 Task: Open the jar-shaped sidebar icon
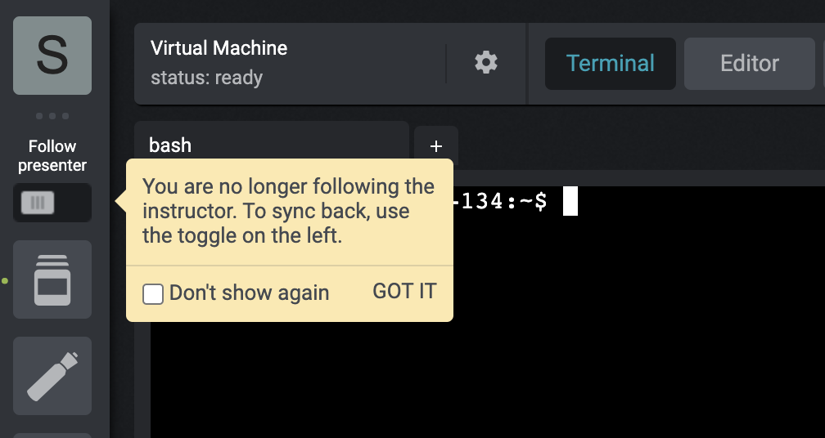[x=52, y=279]
